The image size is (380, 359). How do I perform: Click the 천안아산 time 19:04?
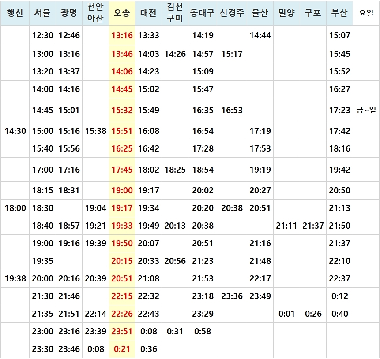(x=95, y=208)
